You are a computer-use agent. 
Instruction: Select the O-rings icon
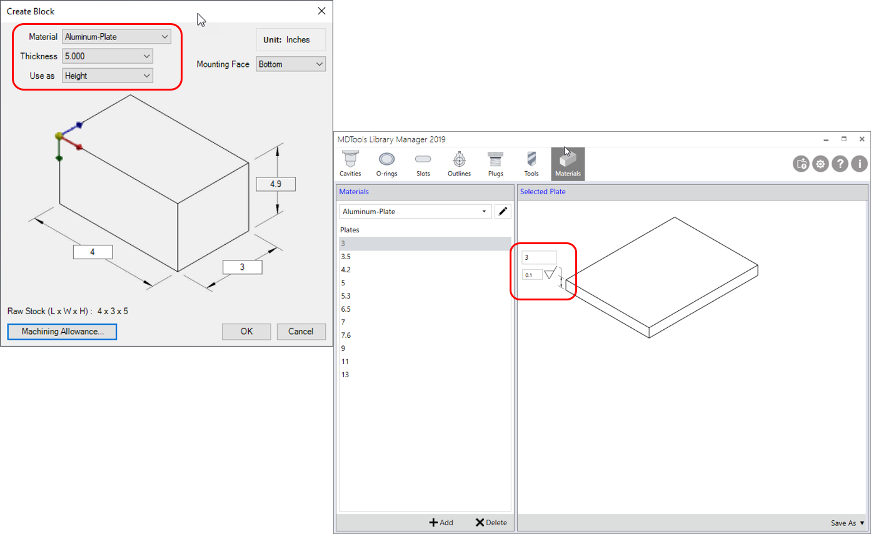(x=386, y=163)
